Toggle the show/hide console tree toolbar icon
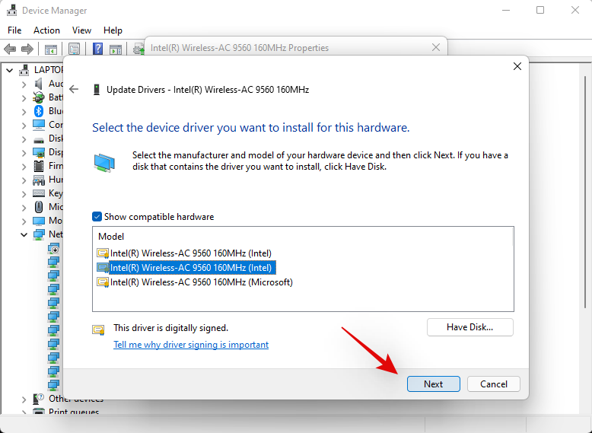The width and height of the screenshot is (592, 433). coord(50,49)
